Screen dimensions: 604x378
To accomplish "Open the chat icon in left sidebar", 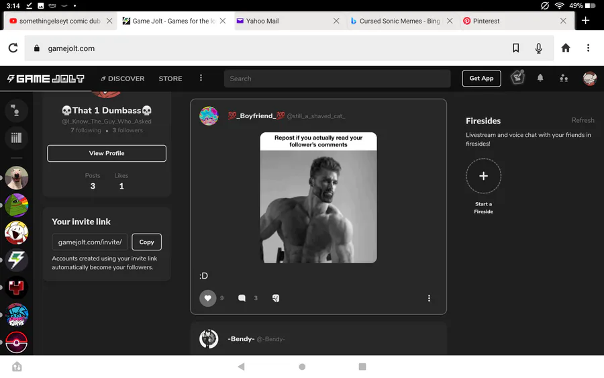I will click(16, 111).
